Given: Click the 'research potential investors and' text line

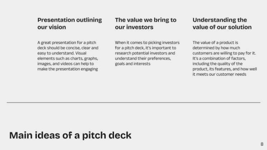Looking at the screenshot, I should coord(145,53).
